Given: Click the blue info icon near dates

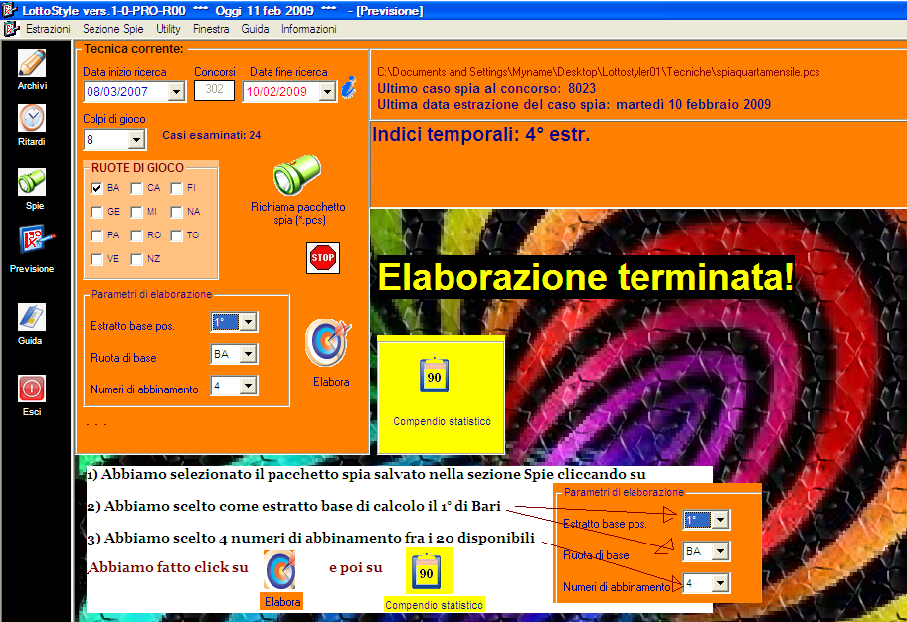Looking at the screenshot, I should [348, 87].
